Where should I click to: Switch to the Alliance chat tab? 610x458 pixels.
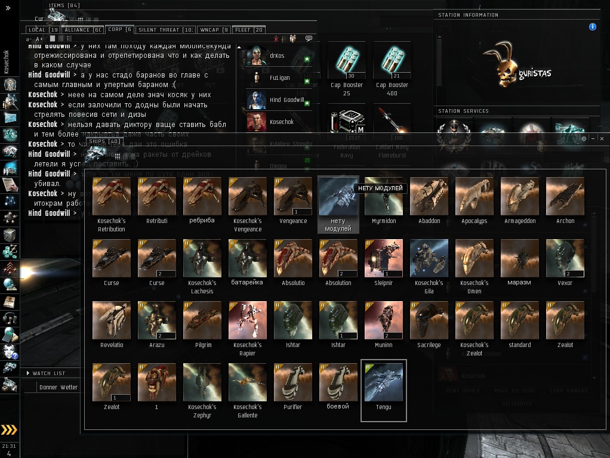pyautogui.click(x=82, y=30)
